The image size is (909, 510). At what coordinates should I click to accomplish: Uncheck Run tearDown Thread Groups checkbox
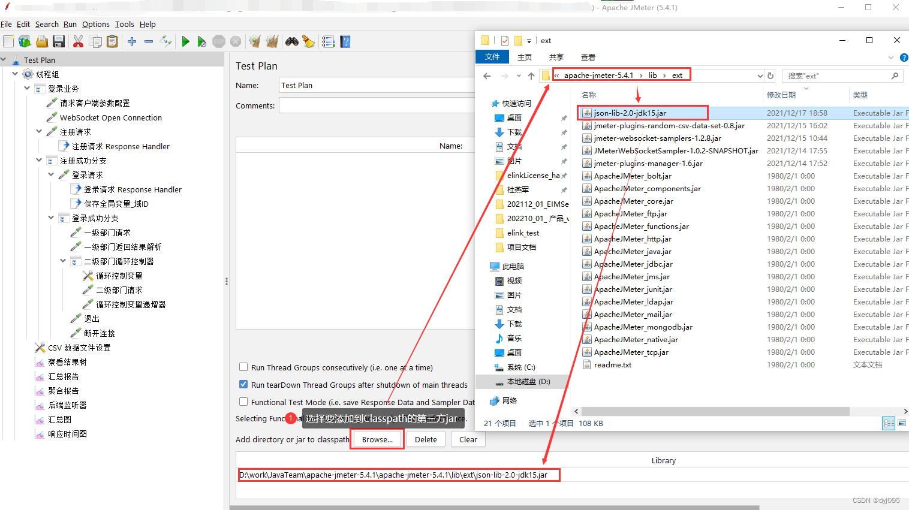click(243, 385)
